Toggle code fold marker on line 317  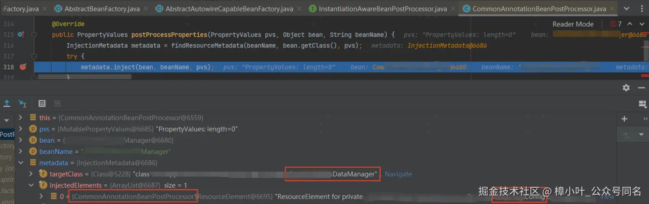[x=34, y=56]
